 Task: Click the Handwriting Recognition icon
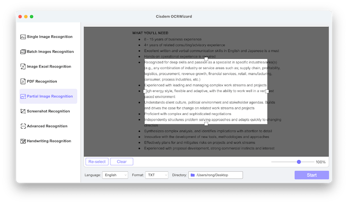pos(23,141)
